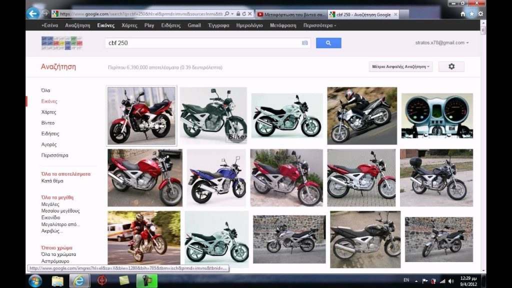This screenshot has height=288, width=512.
Task: Click the Κατά θέμα sort option
Action: (x=52, y=180)
